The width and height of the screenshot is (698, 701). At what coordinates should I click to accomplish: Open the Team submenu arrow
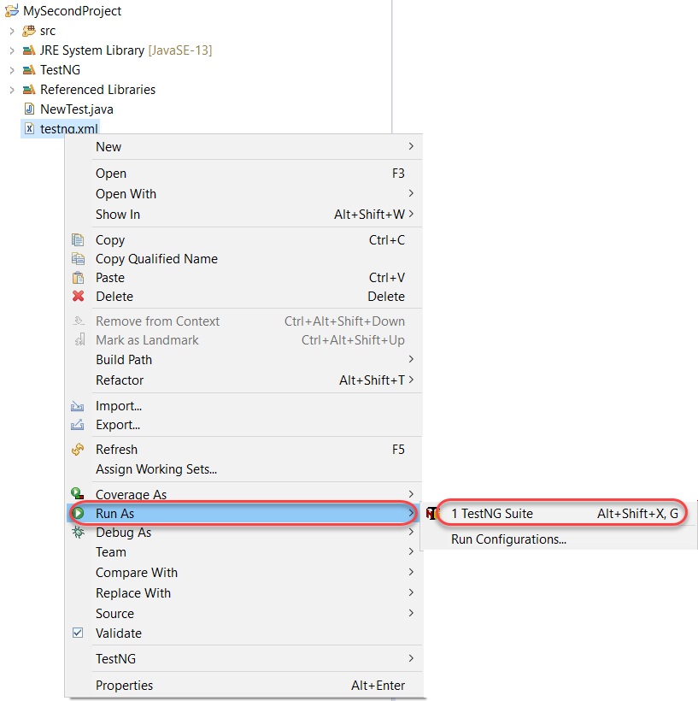pos(411,551)
